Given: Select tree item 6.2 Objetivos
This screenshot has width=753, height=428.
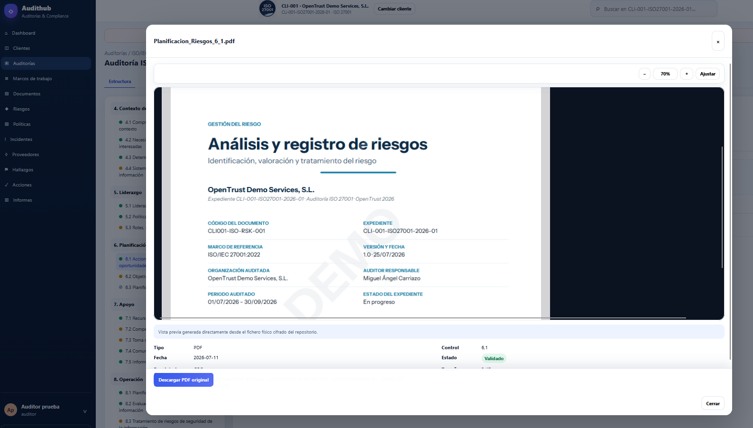Looking at the screenshot, I should (132, 277).
